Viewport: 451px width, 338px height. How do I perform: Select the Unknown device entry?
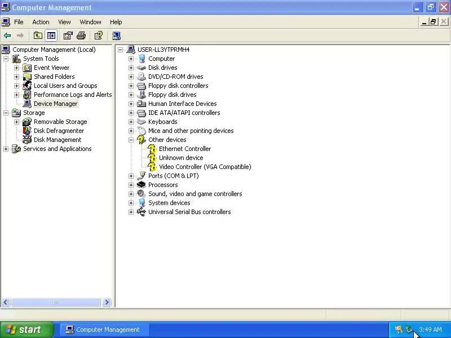coord(181,158)
